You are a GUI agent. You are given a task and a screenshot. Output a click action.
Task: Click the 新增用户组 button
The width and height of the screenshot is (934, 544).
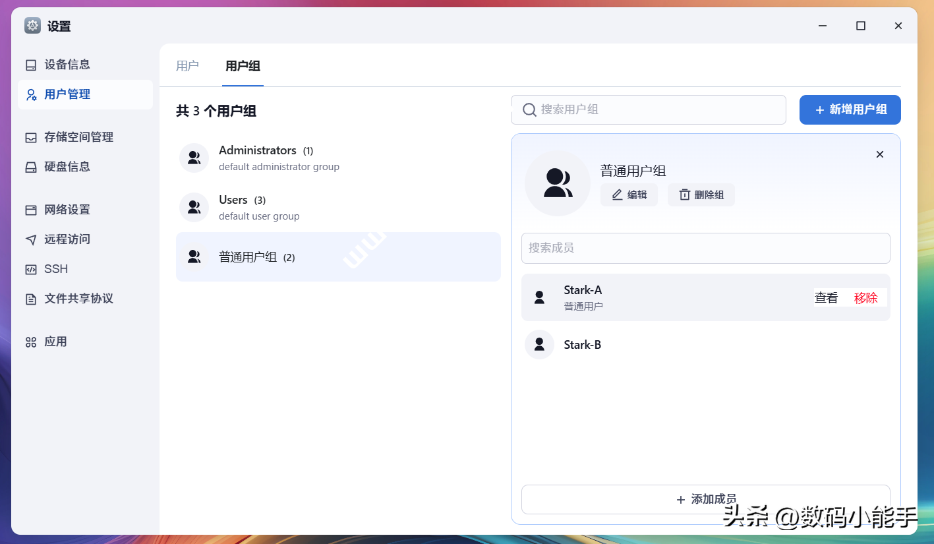click(850, 109)
